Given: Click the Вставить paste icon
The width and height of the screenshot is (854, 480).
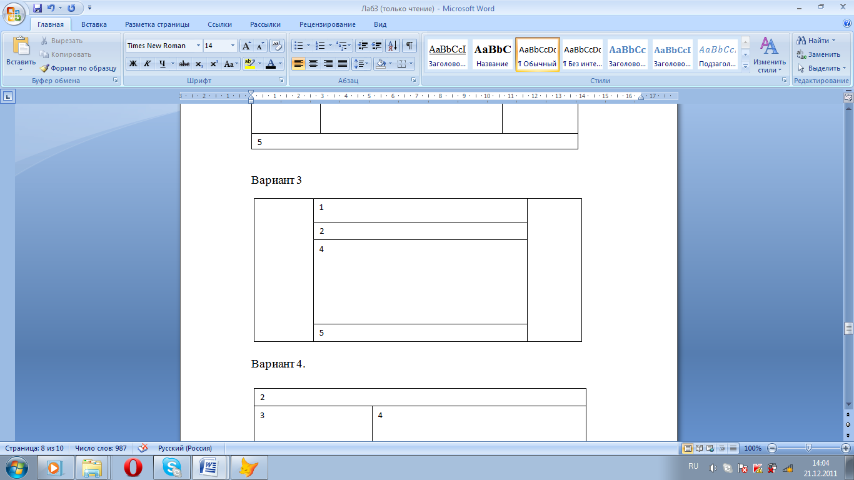Looking at the screenshot, I should [21, 46].
